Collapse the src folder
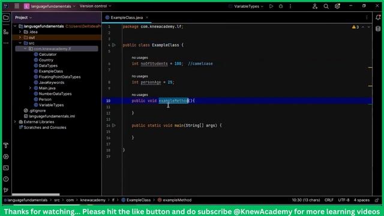The image size is (384, 216). 20,43
